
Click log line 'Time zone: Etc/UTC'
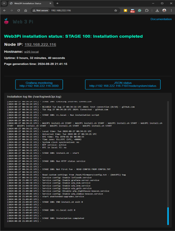(x=44, y=139)
